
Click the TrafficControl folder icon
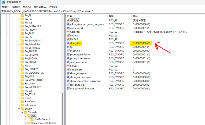(x=32, y=120)
